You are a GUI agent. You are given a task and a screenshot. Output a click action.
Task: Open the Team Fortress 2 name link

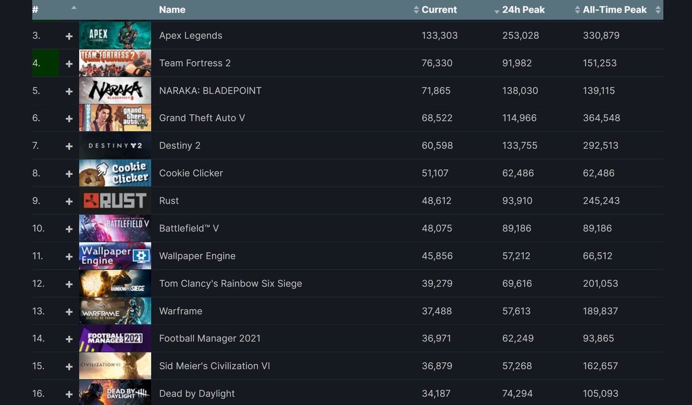[195, 63]
